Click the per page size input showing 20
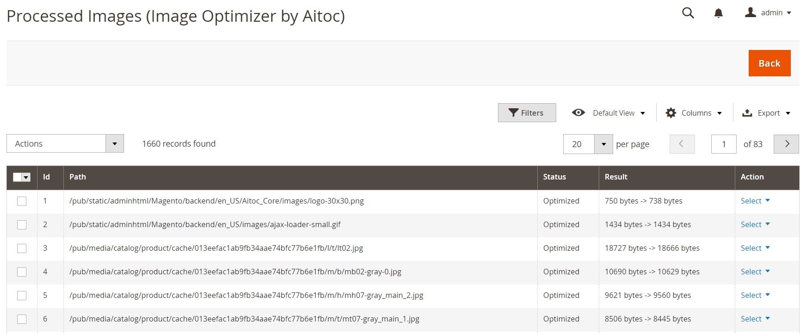807x334 pixels. click(579, 144)
